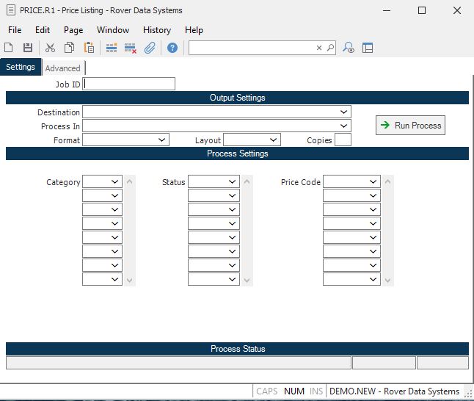Click the Copies input box

[x=343, y=140]
